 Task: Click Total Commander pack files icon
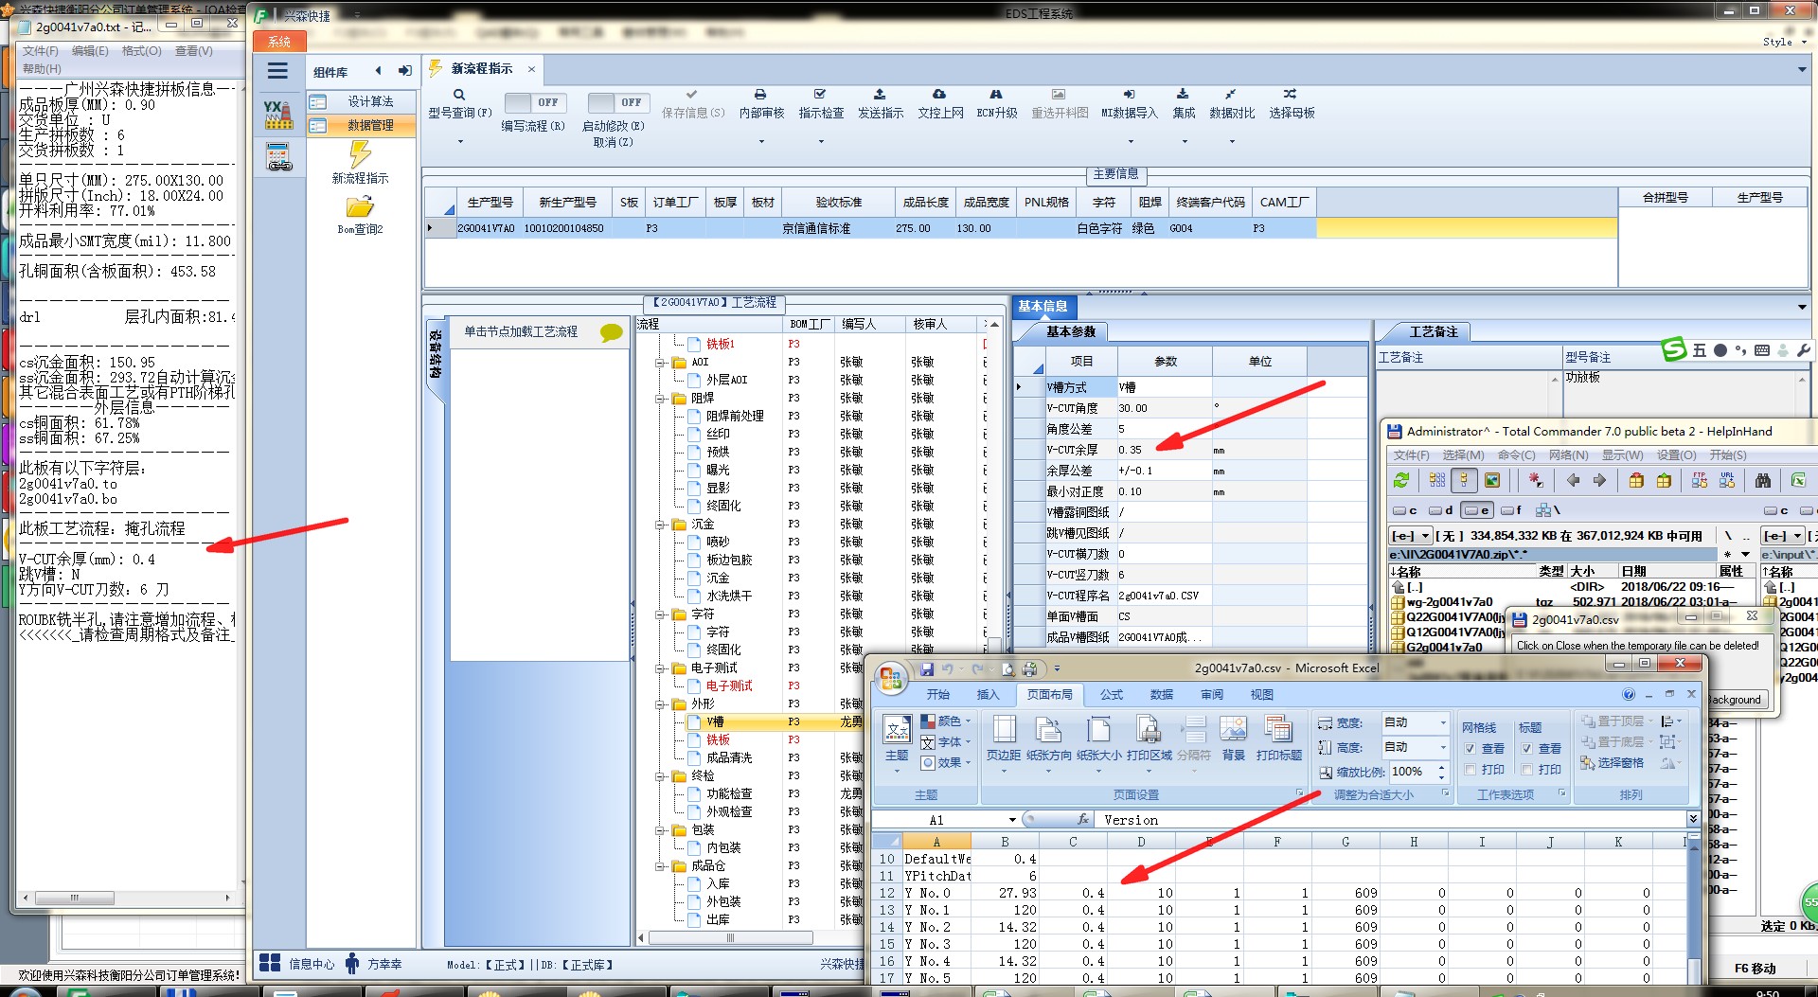(1636, 481)
